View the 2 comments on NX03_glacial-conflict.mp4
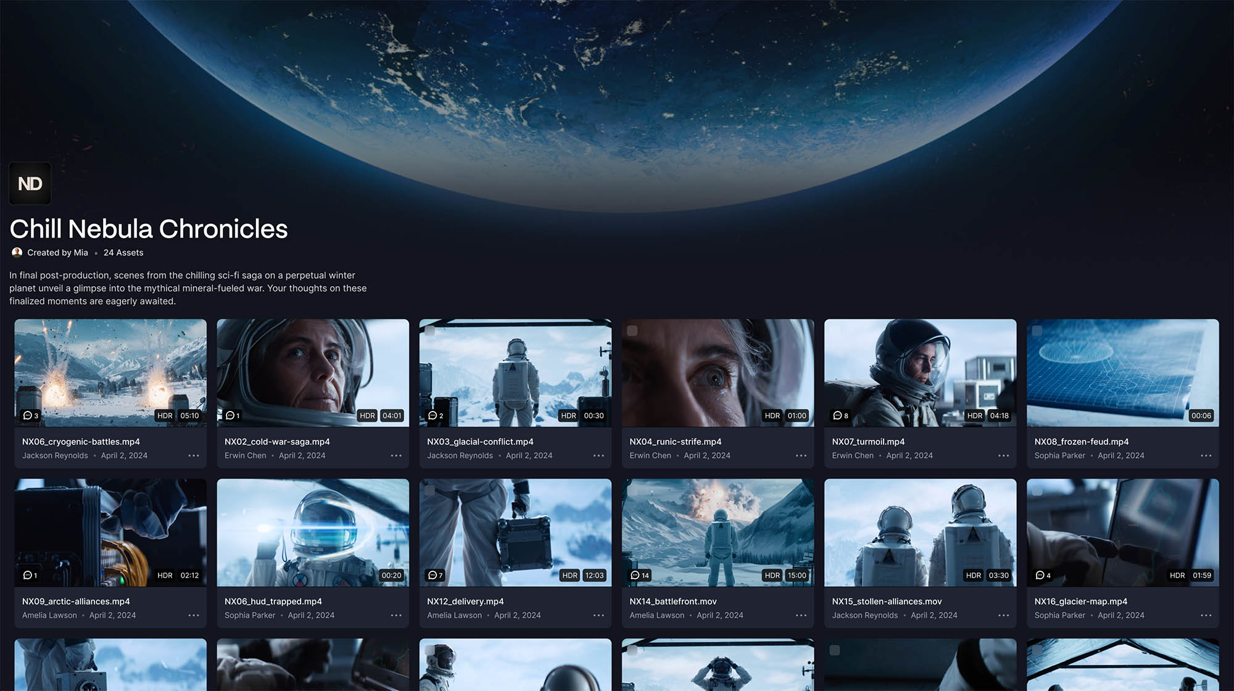The image size is (1234, 691). click(x=436, y=416)
